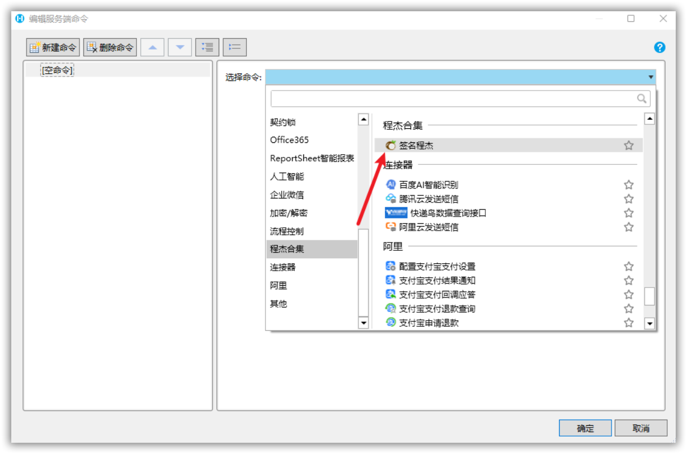This screenshot has width=687, height=454.
Task: Select the 程杰合集 category
Action: [x=312, y=249]
